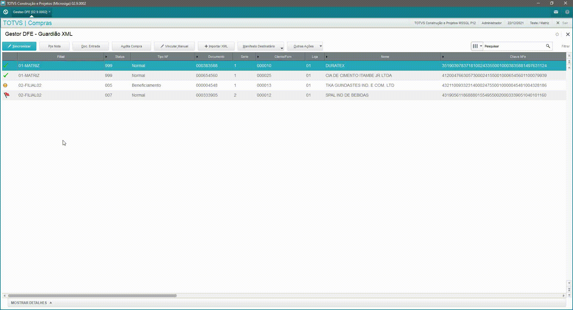Screen dimensions: 573x310
Task: Select TKA GUINDASTES IND. E COM. LTD
Action: tap(360, 85)
